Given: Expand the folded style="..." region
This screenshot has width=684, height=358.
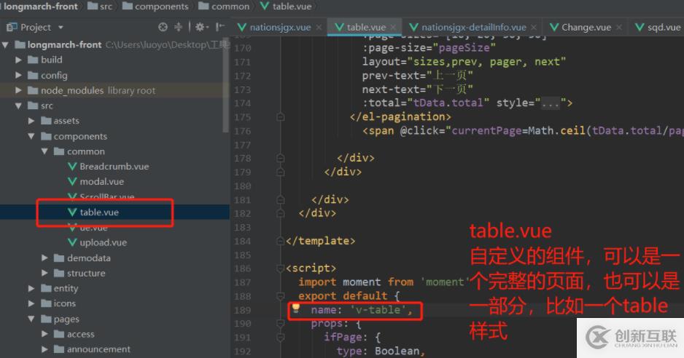Looking at the screenshot, I should (550, 103).
